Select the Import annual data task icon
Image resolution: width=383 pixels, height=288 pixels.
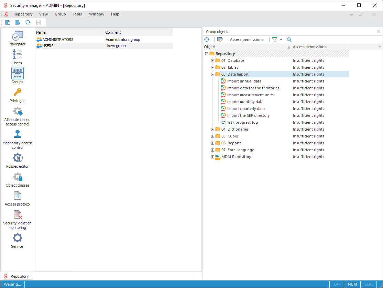[x=223, y=81]
